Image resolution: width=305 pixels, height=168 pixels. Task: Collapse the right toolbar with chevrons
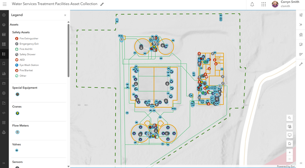tap(301, 163)
